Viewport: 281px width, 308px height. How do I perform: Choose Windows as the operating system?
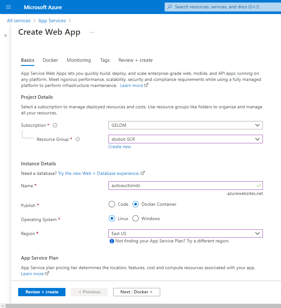136,218
